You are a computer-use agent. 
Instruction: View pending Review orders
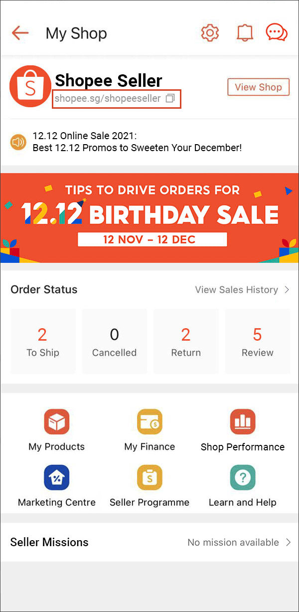[257, 341]
